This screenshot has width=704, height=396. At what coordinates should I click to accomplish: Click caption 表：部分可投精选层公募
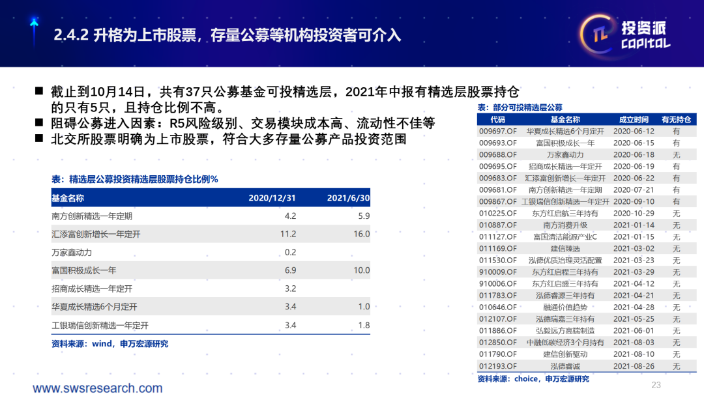tap(520, 107)
